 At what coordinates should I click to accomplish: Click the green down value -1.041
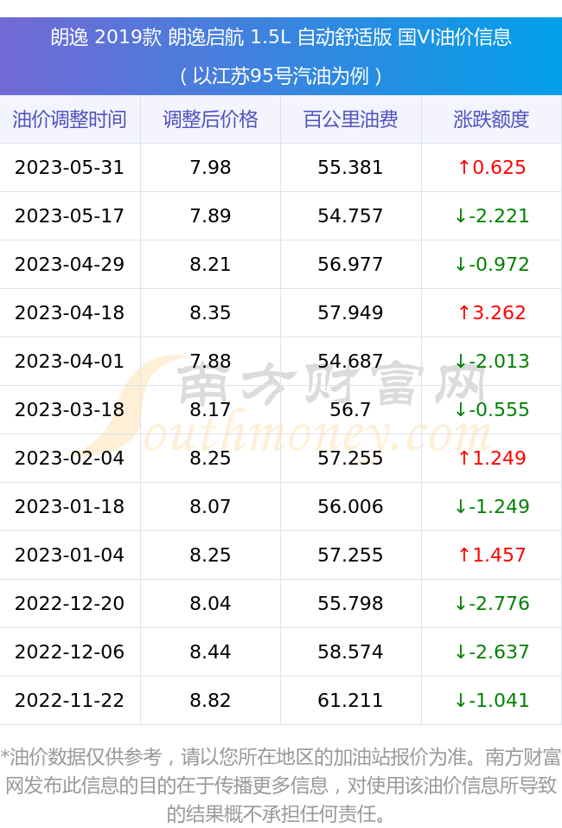(x=492, y=700)
